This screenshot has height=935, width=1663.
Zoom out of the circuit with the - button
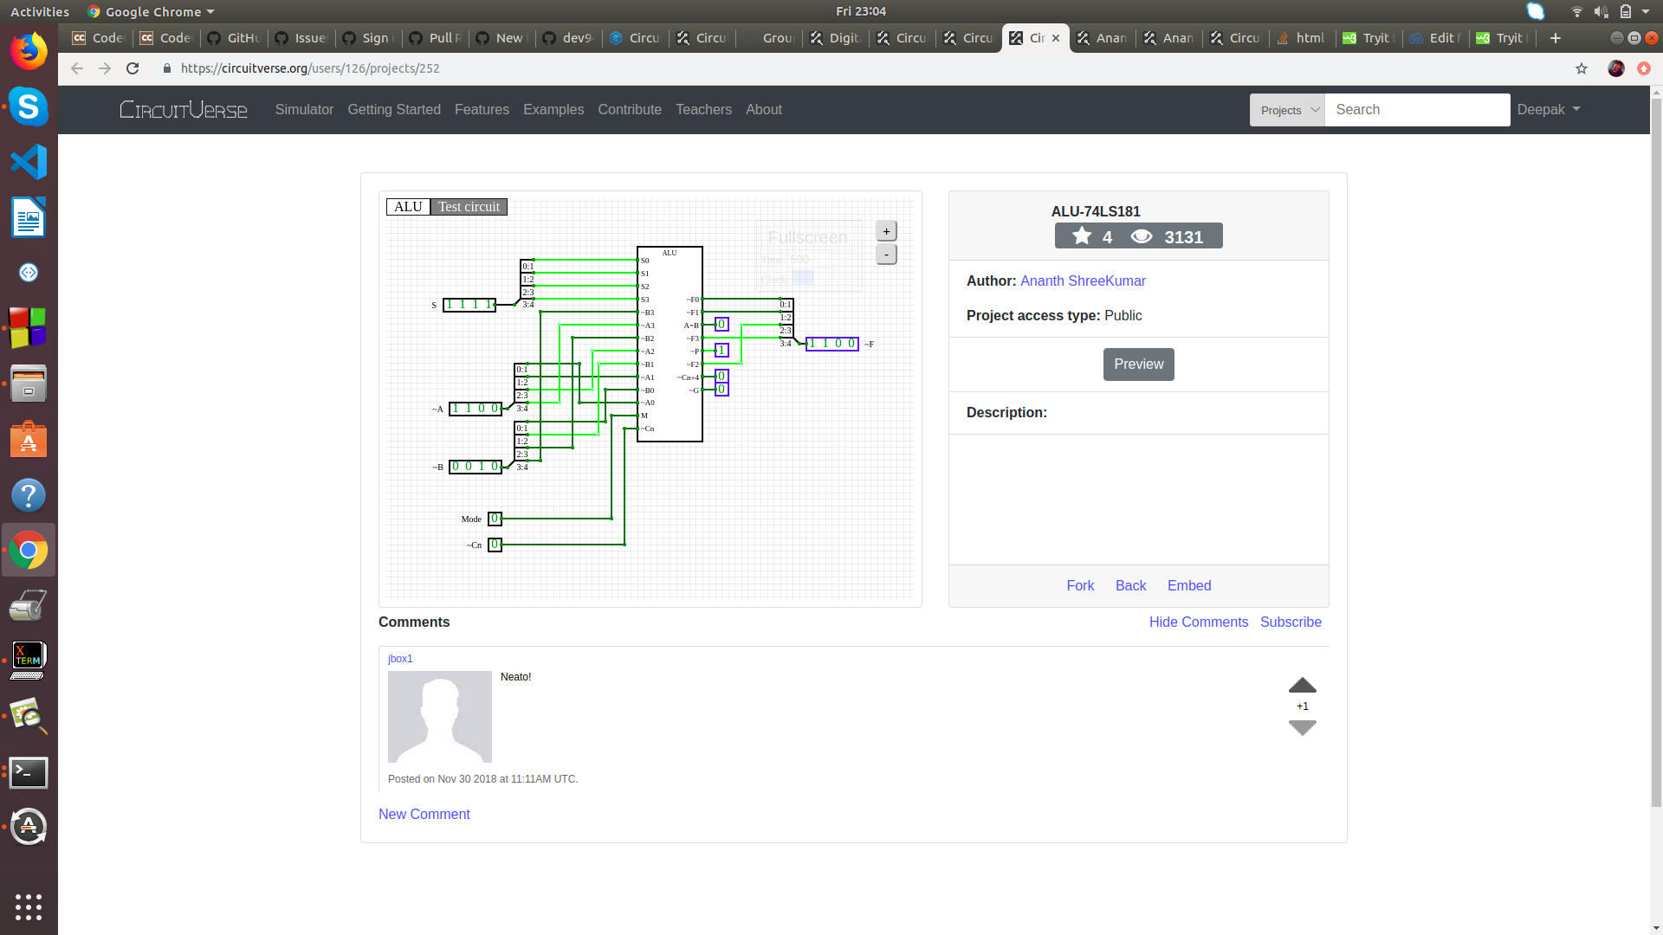coord(886,254)
